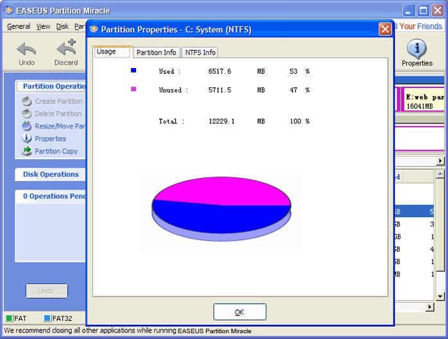Click the Delete Partition sidebar icon
448x339 pixels.
27,114
